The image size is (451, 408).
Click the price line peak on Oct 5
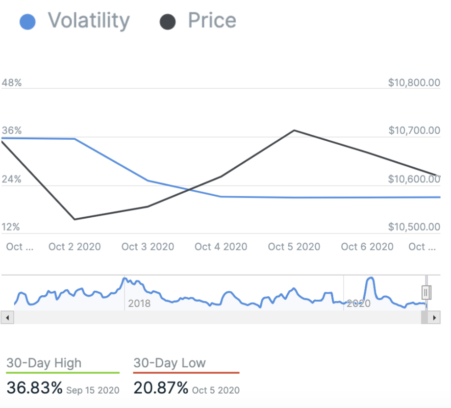(294, 130)
